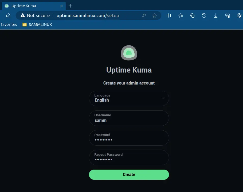Focus the Password field
This screenshot has height=192, width=243.
(129, 138)
